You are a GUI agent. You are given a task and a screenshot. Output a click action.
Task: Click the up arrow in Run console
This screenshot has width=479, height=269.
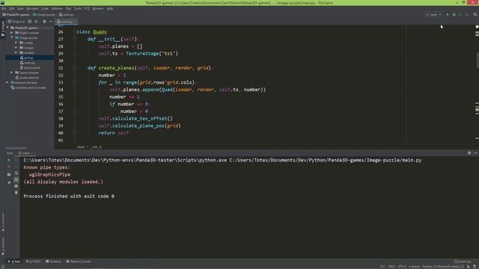[16, 160]
